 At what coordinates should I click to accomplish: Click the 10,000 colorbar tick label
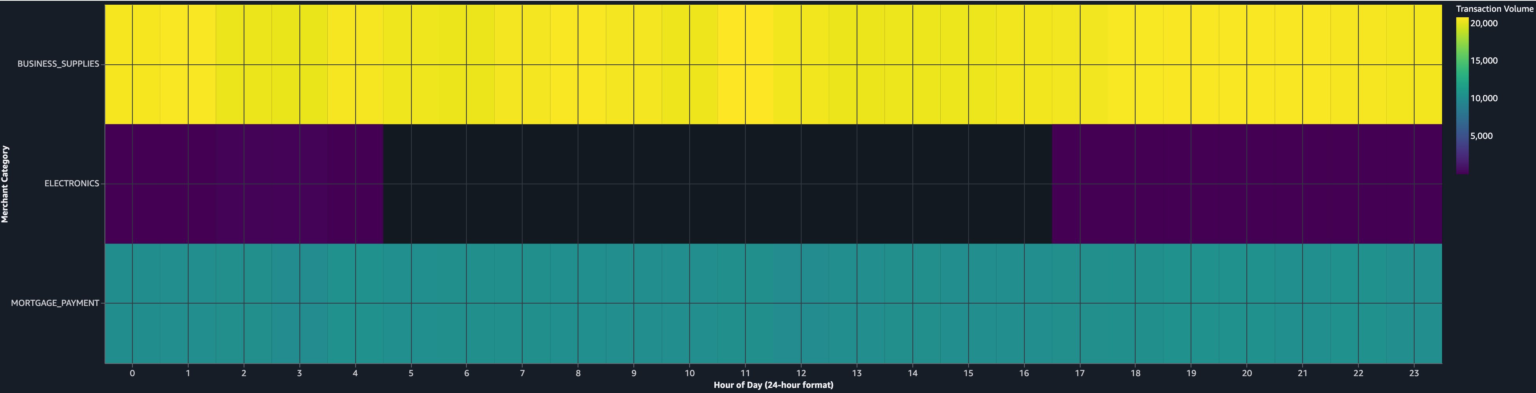tap(1483, 98)
